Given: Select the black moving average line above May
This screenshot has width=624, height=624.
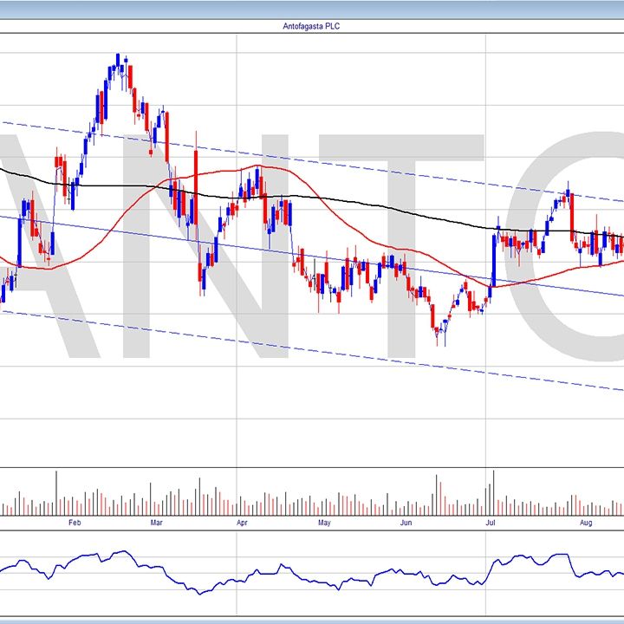Looking at the screenshot, I should (325, 201).
